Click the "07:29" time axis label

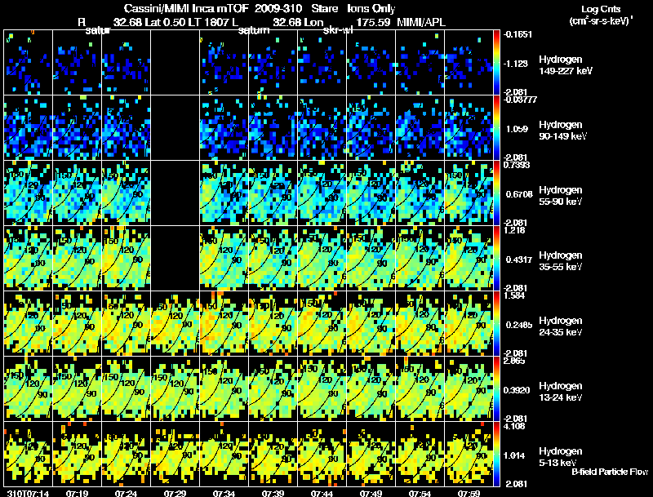[175, 494]
